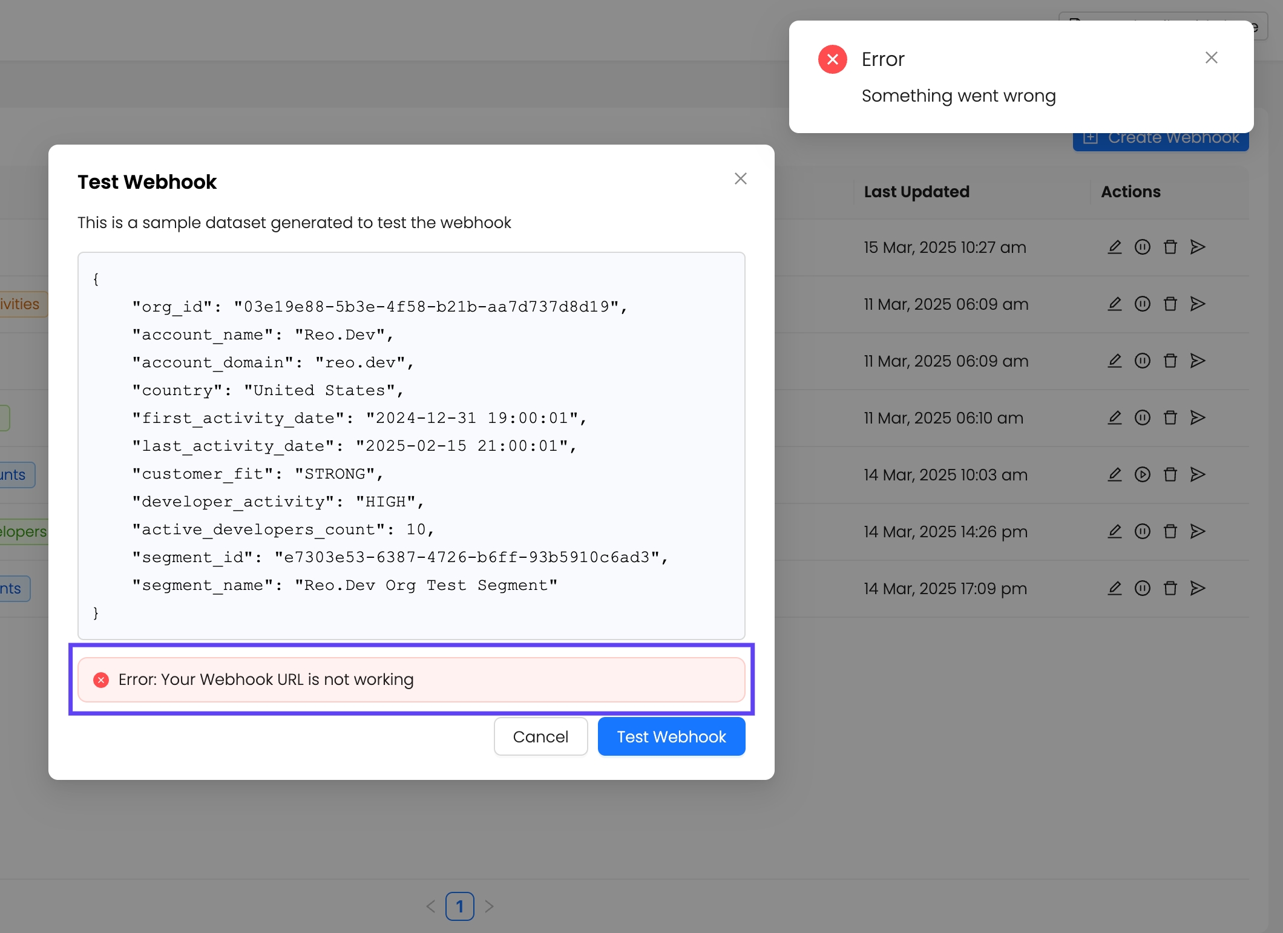This screenshot has width=1283, height=933.
Task: Select page 1 in pagination
Action: click(459, 906)
